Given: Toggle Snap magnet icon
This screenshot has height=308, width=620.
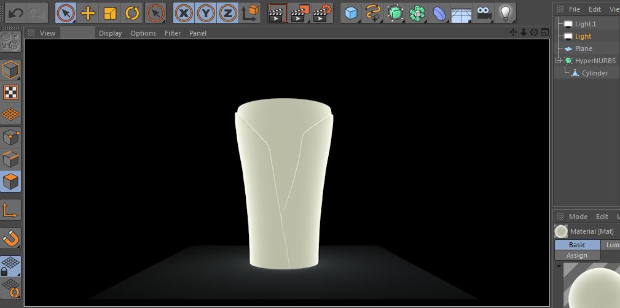Looking at the screenshot, I should [x=10, y=238].
